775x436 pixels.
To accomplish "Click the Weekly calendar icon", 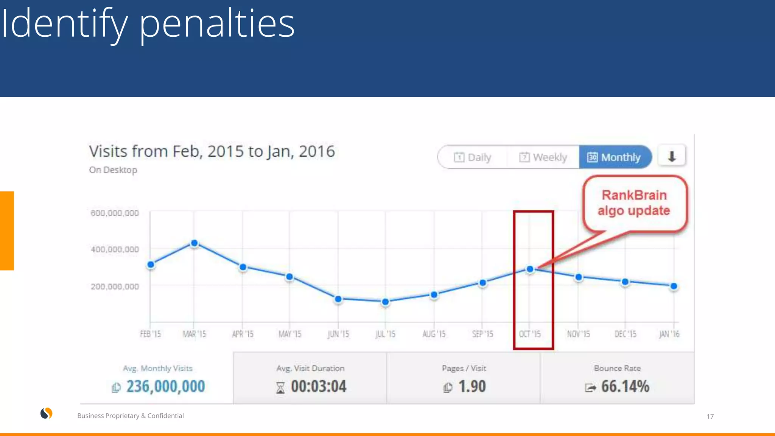I will coord(524,157).
